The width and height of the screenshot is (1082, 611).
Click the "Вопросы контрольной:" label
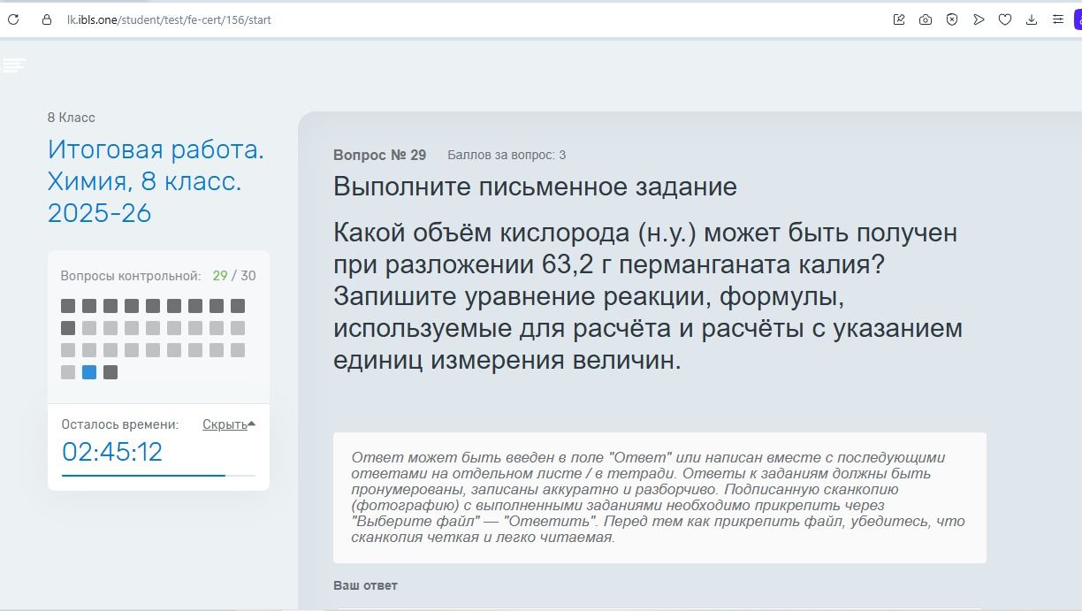131,276
